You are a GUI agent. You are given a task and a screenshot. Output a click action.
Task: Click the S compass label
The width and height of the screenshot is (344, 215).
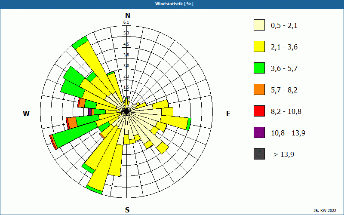click(127, 210)
